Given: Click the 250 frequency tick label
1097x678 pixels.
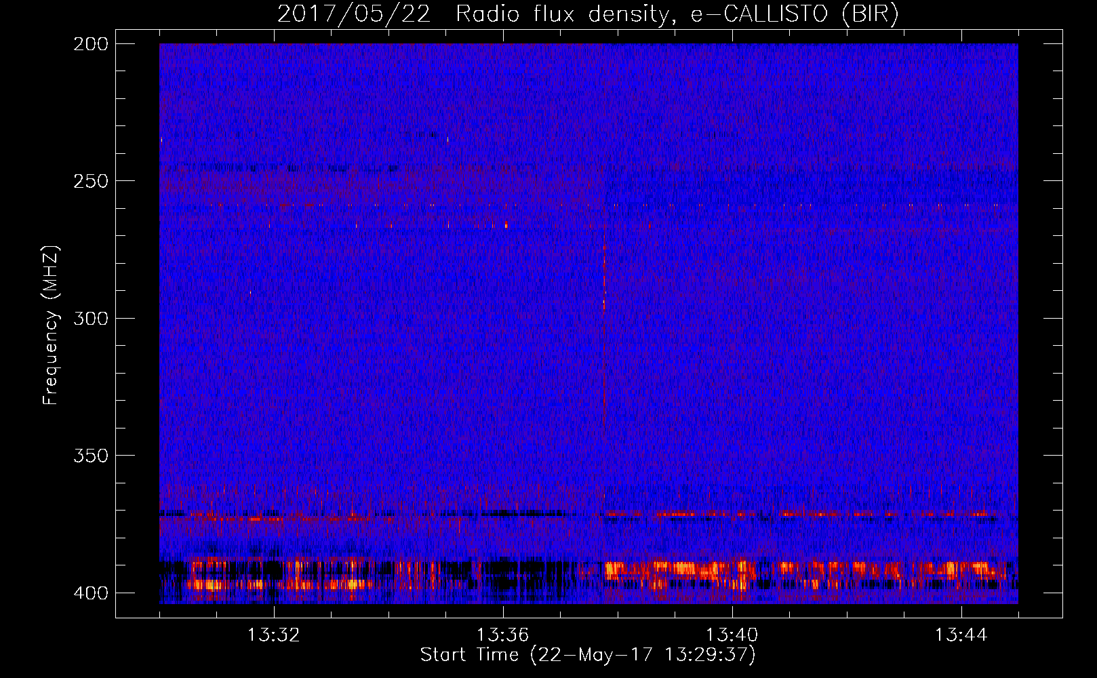Looking at the screenshot, I should [x=90, y=181].
